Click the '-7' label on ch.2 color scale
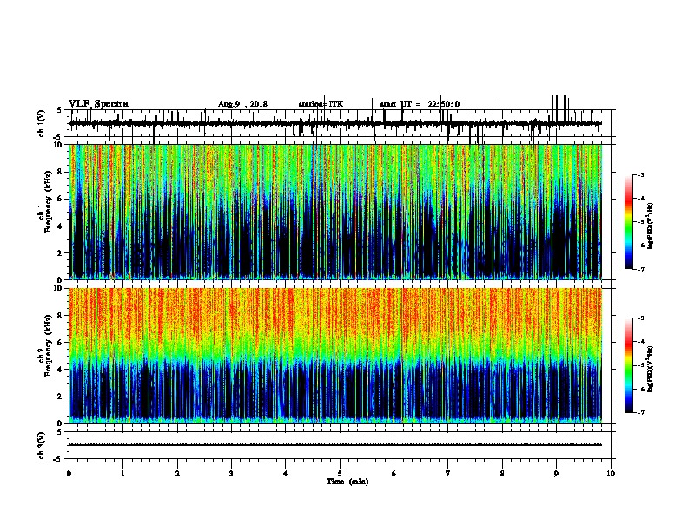The width and height of the screenshot is (688, 531). [641, 412]
